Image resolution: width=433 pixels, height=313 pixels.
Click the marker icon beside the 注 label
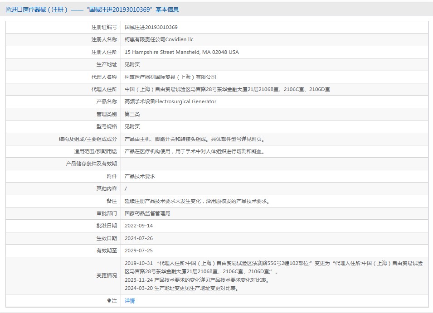[109, 301]
